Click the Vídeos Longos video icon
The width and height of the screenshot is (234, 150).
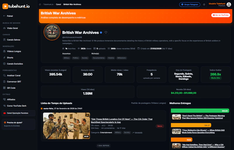[x=4, y=51]
